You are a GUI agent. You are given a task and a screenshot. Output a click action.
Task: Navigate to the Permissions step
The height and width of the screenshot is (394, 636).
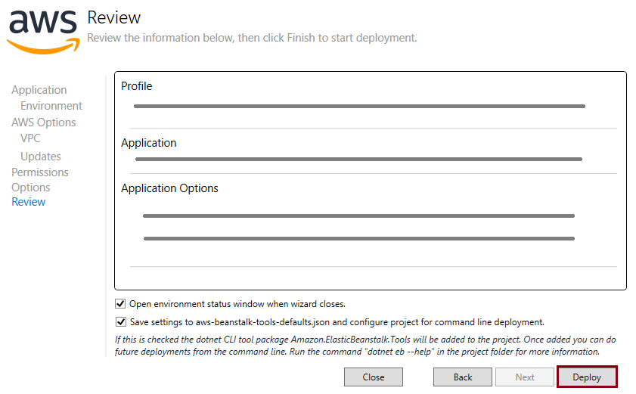tap(40, 172)
